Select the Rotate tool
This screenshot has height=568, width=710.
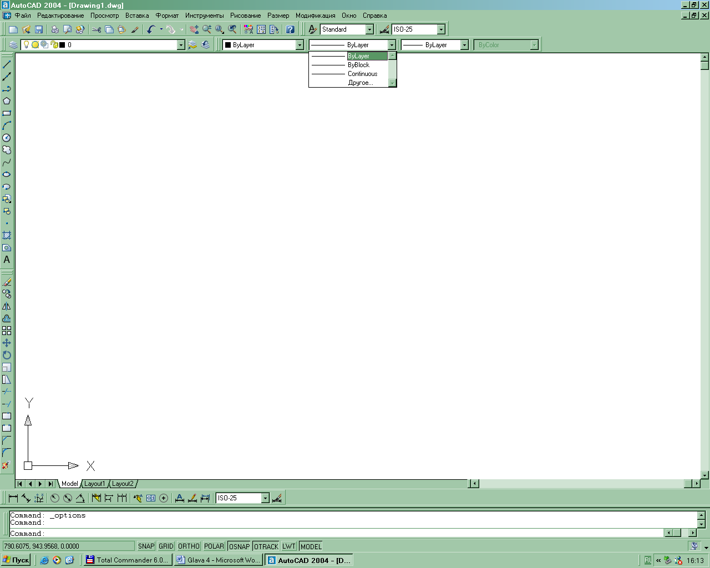pyautogui.click(x=7, y=355)
